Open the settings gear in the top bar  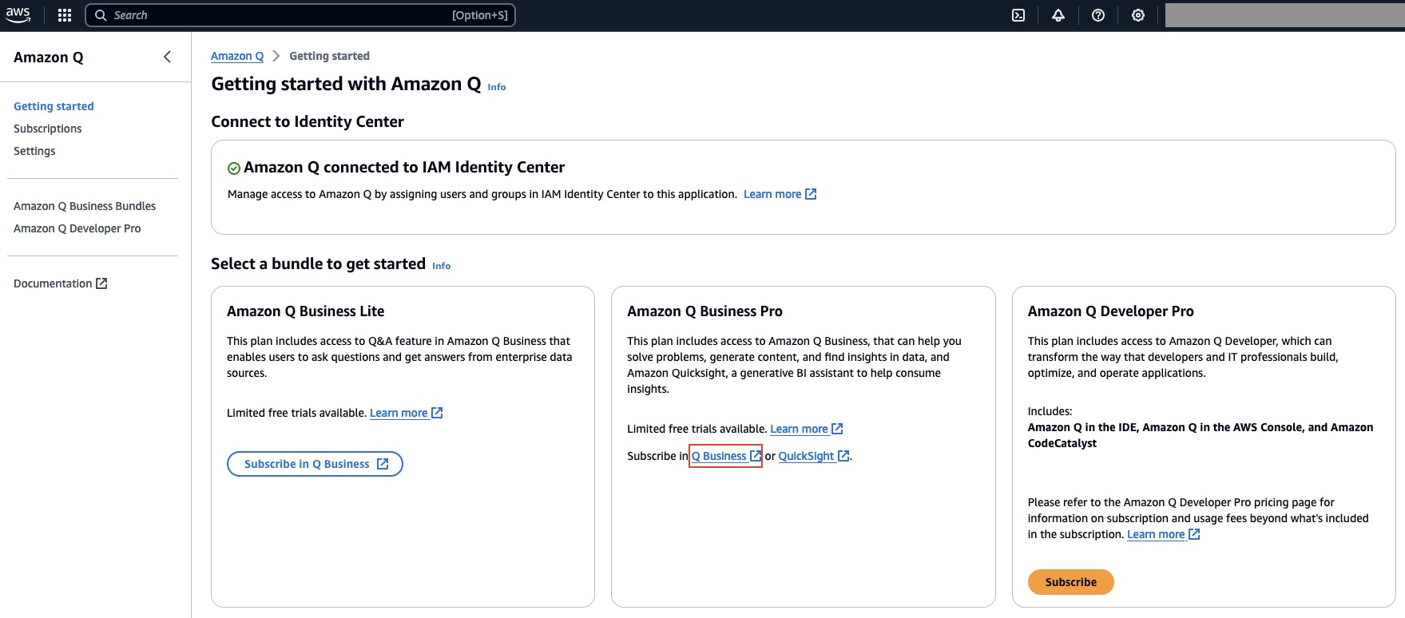click(x=1138, y=15)
